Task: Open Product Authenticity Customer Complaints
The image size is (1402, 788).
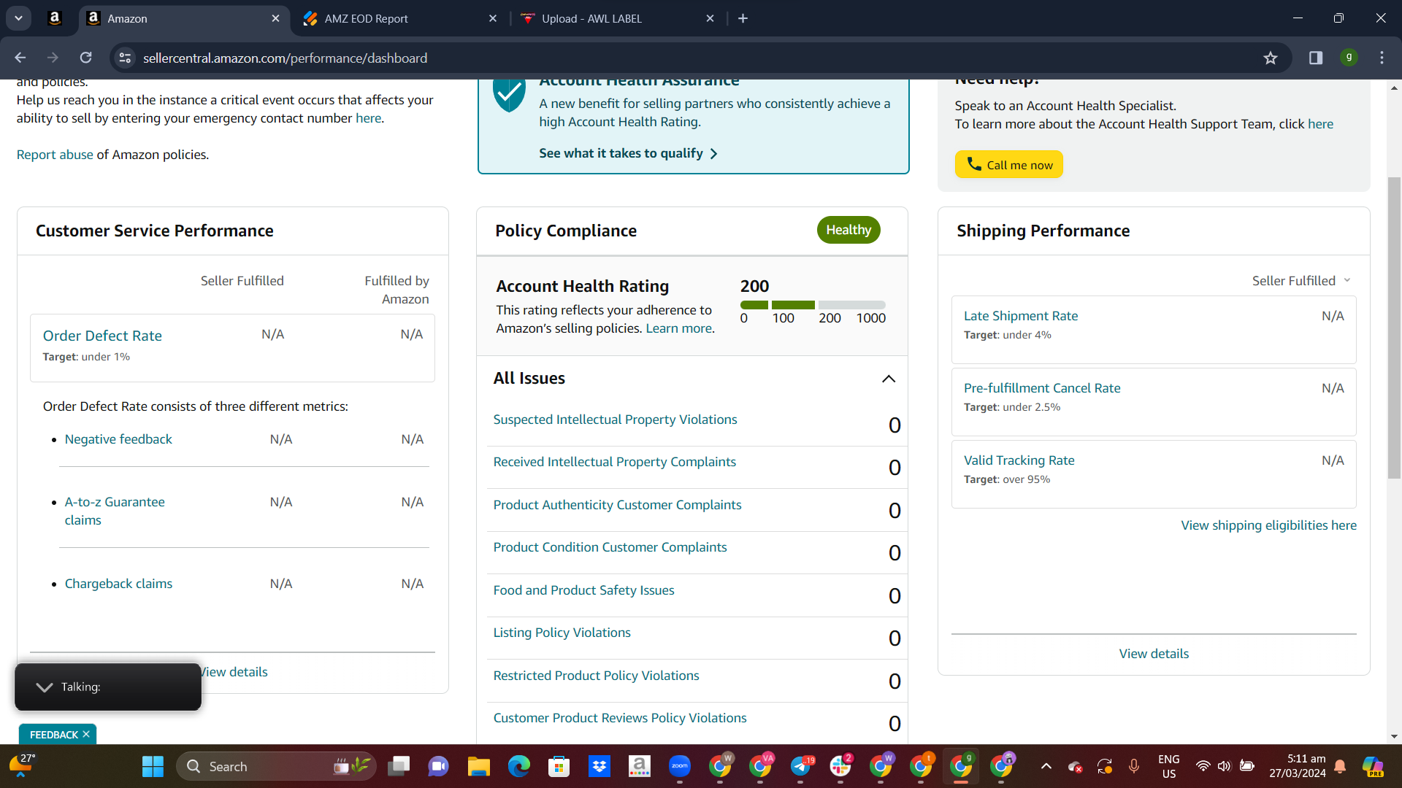Action: tap(617, 505)
